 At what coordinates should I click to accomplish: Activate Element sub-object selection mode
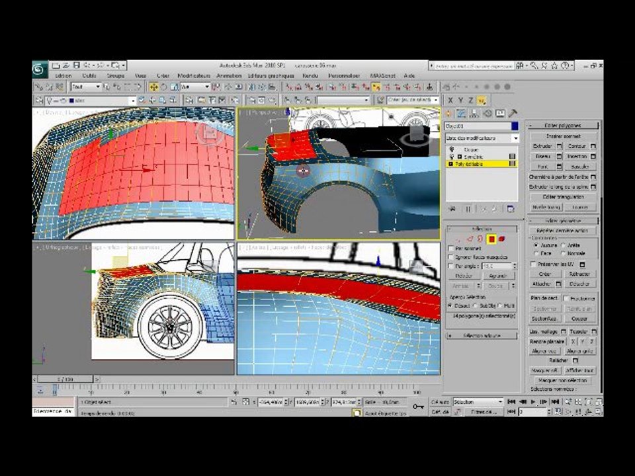tap(502, 239)
